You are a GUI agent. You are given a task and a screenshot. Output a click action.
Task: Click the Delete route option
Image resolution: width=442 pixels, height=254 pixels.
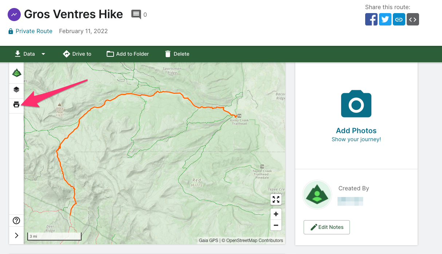click(x=177, y=54)
